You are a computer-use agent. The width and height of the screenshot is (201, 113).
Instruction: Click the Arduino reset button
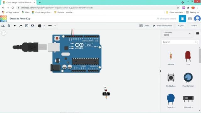pos(57,38)
